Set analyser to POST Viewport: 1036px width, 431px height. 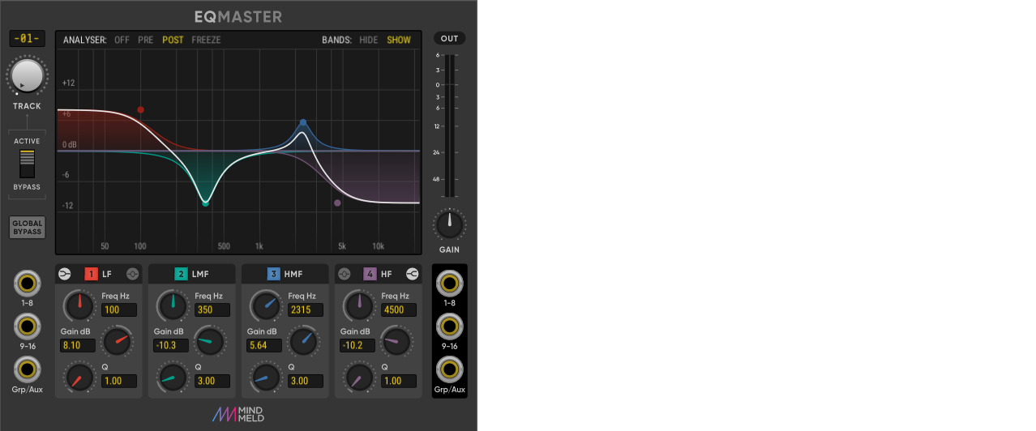[173, 40]
